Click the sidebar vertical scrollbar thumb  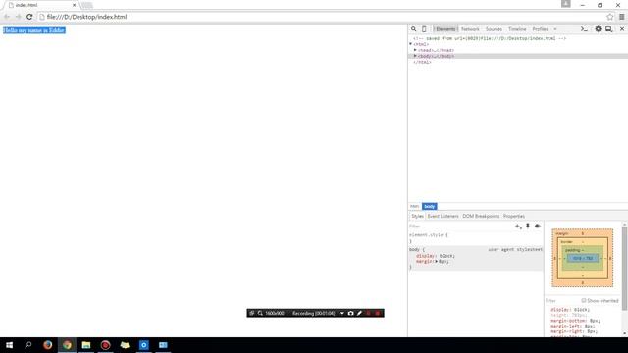(x=624, y=268)
